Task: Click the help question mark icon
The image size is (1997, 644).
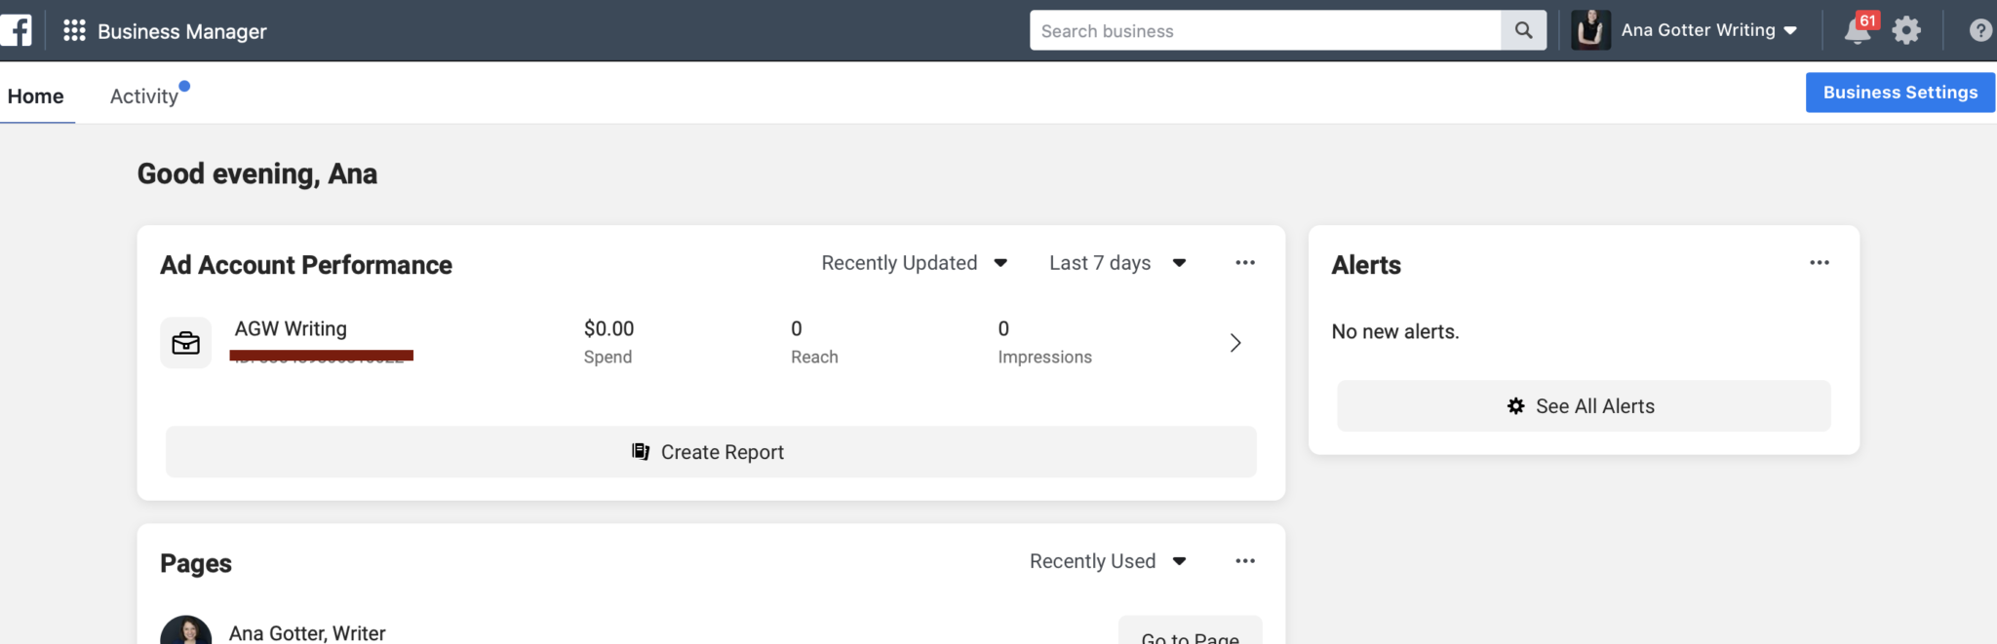Action: point(1980,30)
